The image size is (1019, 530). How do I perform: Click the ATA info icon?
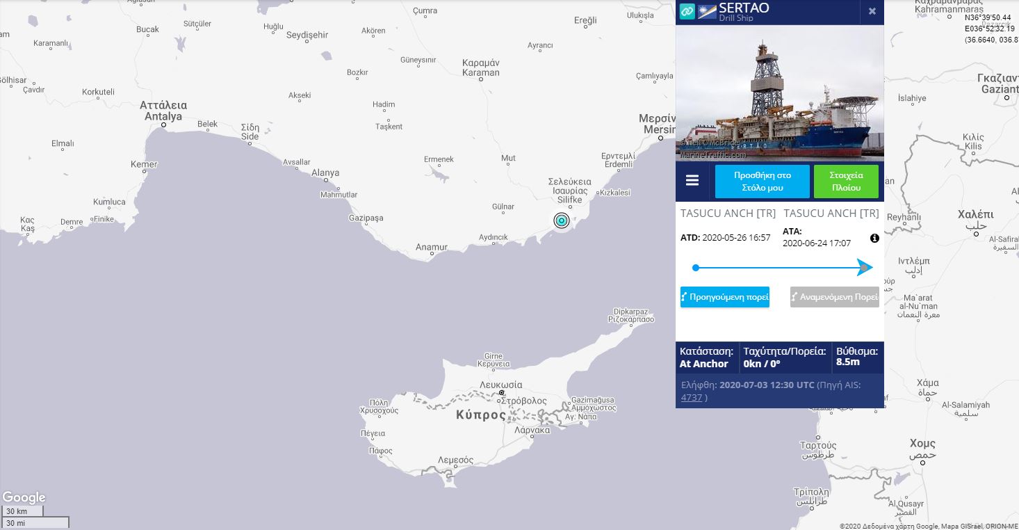pos(874,238)
